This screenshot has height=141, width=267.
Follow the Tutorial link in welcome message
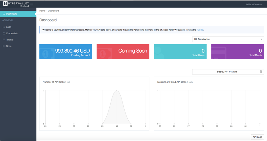[x=200, y=30]
